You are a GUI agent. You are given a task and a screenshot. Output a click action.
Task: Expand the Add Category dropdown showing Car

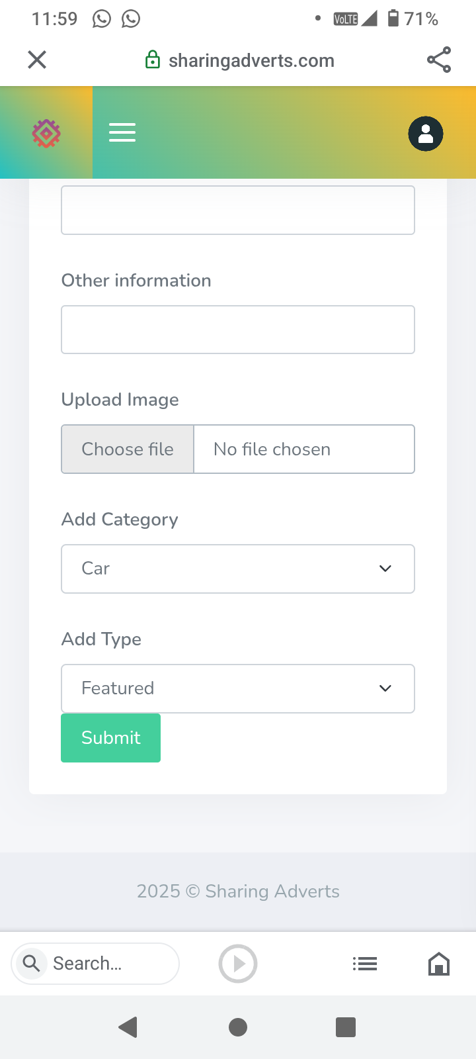[238, 569]
